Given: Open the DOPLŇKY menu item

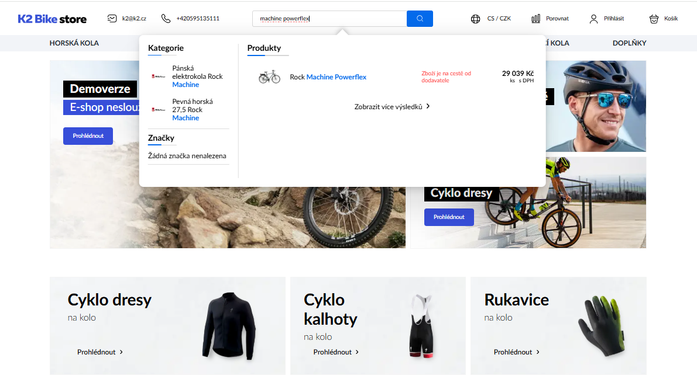Looking at the screenshot, I should [629, 43].
